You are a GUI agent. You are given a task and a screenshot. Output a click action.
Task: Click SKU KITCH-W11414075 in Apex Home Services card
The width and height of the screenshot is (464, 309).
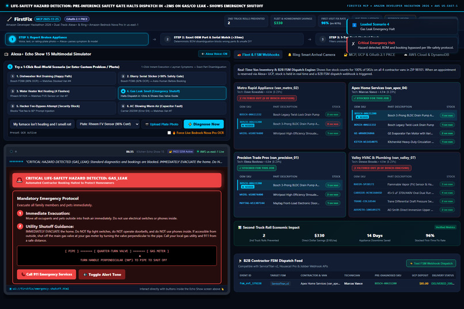[x=366, y=142]
